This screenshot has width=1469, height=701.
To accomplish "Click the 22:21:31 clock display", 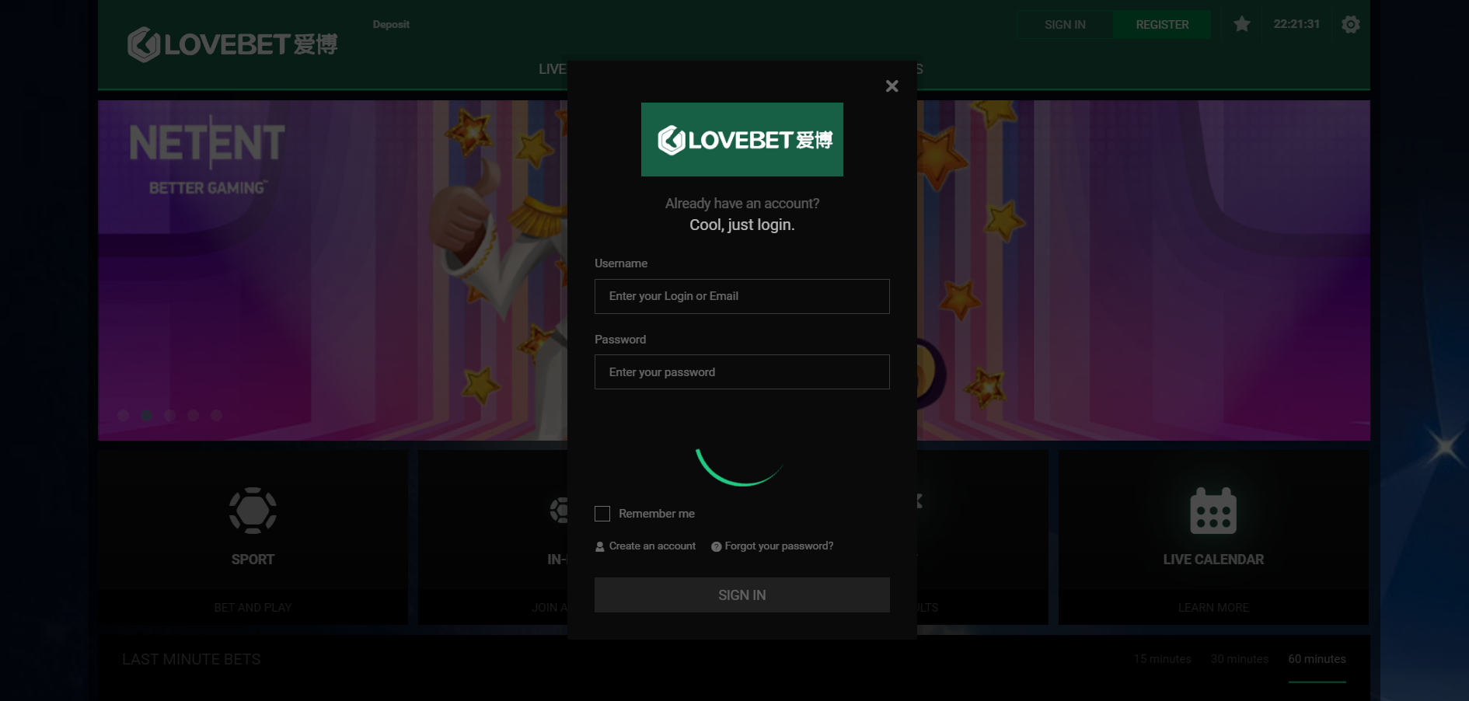I will pyautogui.click(x=1296, y=24).
